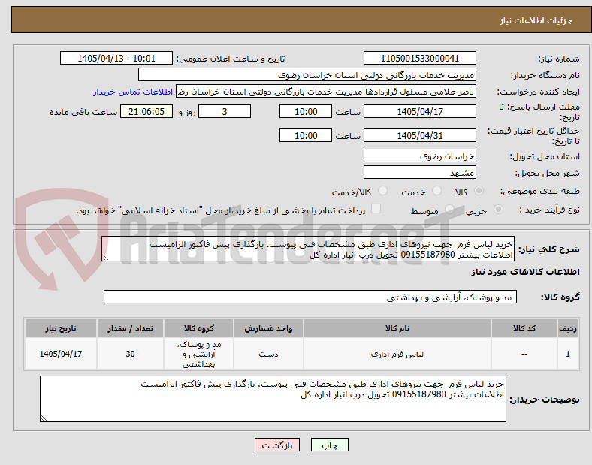Viewport: 592px width, 465px height.
Task: Click the نام کالا column header
Action: (x=397, y=328)
